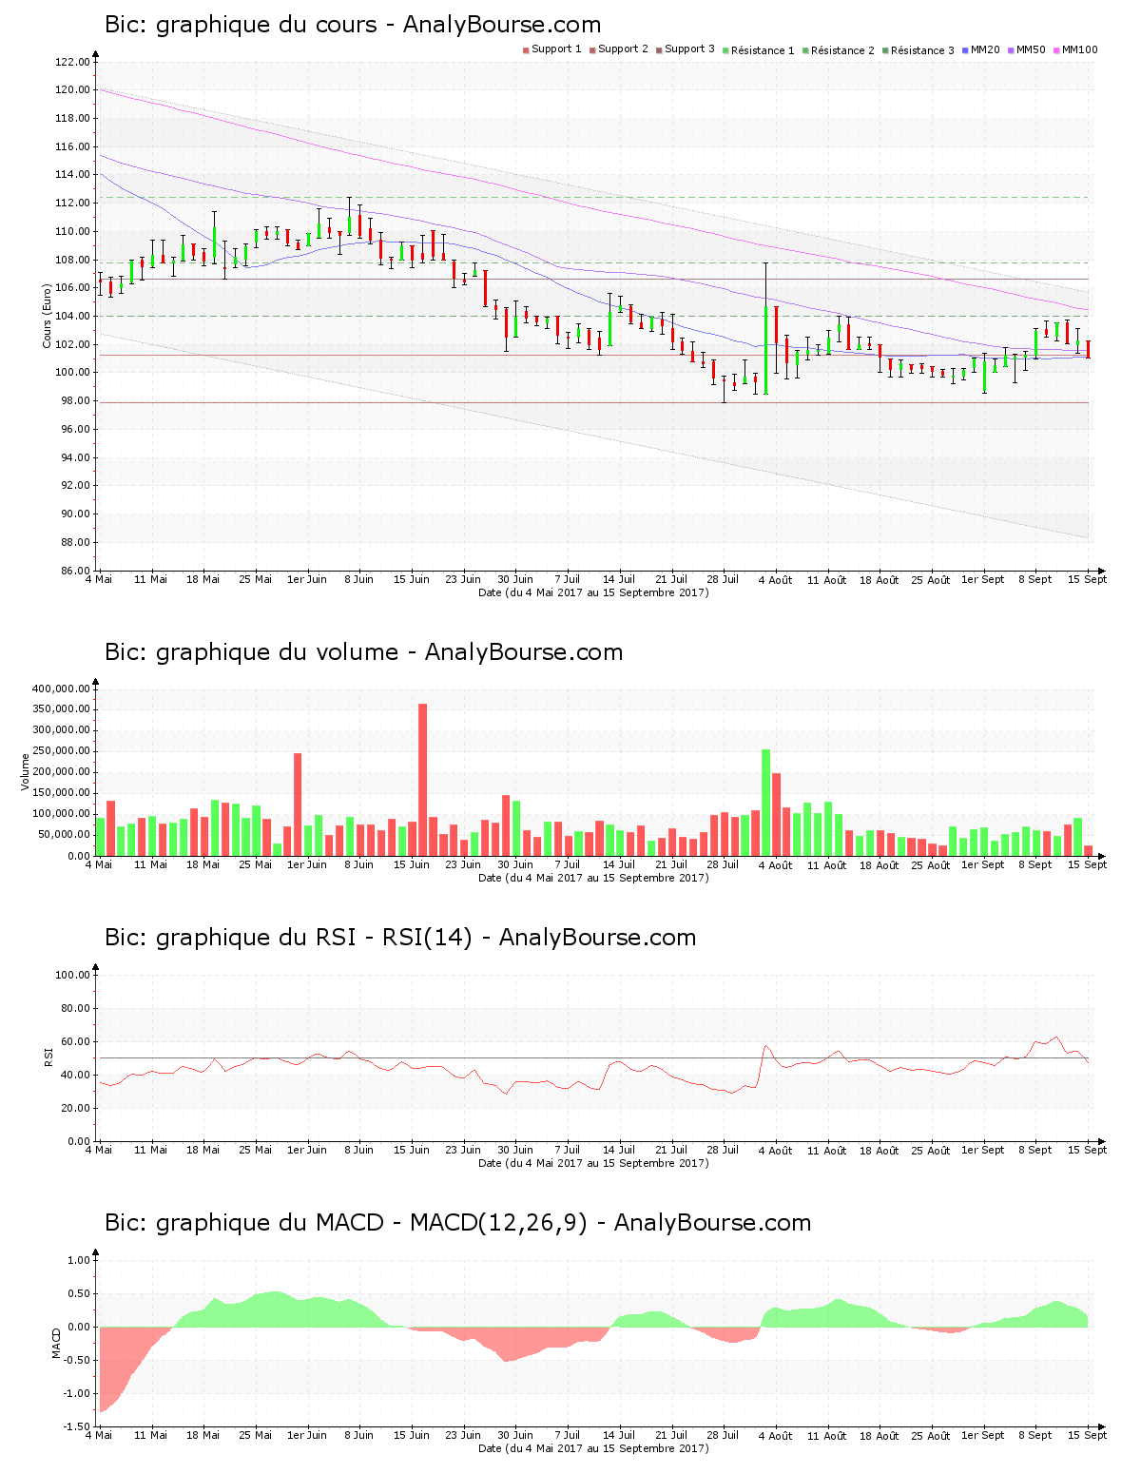Image resolution: width=1141 pixels, height=1474 pixels.
Task: Click the -1.50 value on the MACD axis
Action: coord(76,1426)
